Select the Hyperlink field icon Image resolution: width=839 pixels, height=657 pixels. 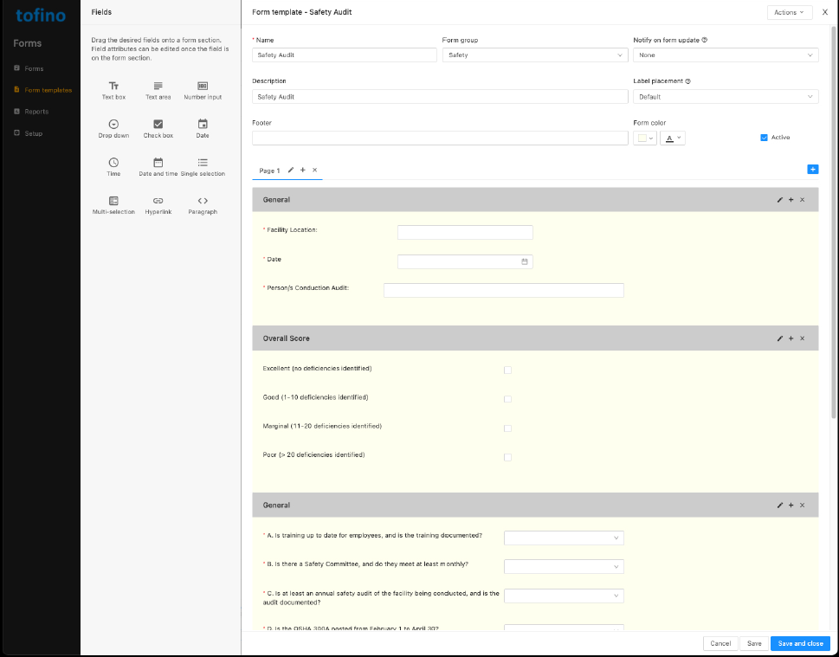(x=158, y=201)
